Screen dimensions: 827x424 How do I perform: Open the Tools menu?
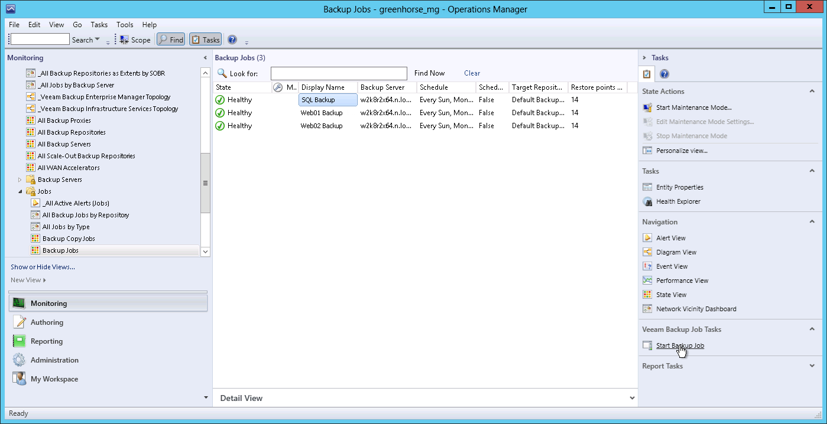[x=125, y=25]
